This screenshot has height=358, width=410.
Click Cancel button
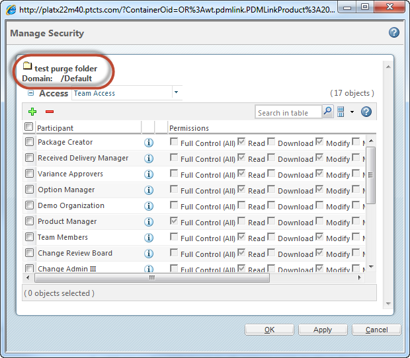376,330
